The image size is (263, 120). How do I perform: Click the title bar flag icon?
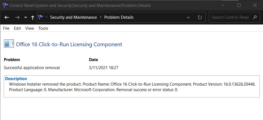point(5,6)
